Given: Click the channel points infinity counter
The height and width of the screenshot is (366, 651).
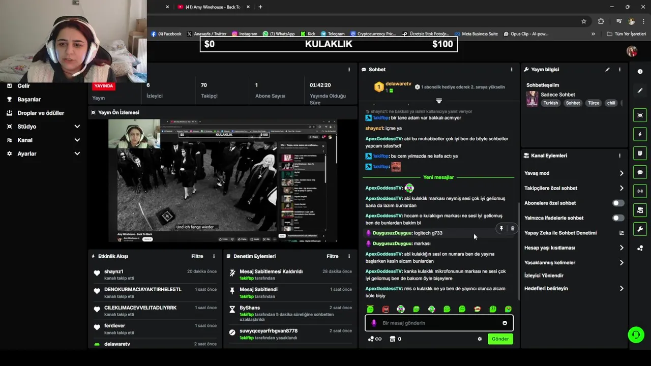Looking at the screenshot, I should (375, 339).
